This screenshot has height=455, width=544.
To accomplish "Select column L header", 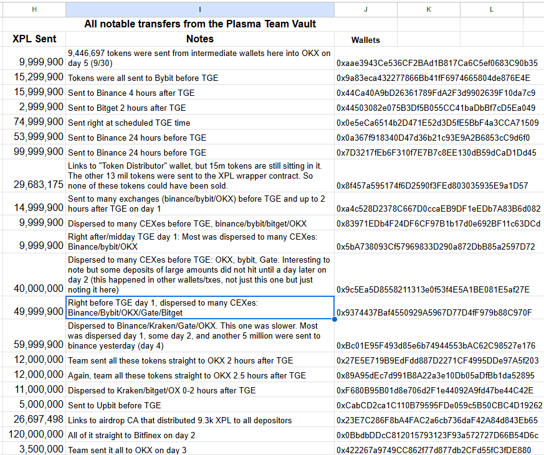I will point(492,10).
